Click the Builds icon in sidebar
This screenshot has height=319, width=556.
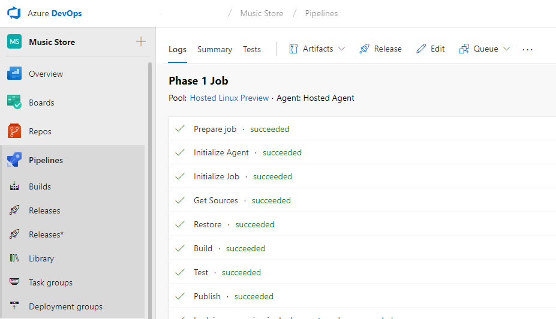click(x=14, y=186)
